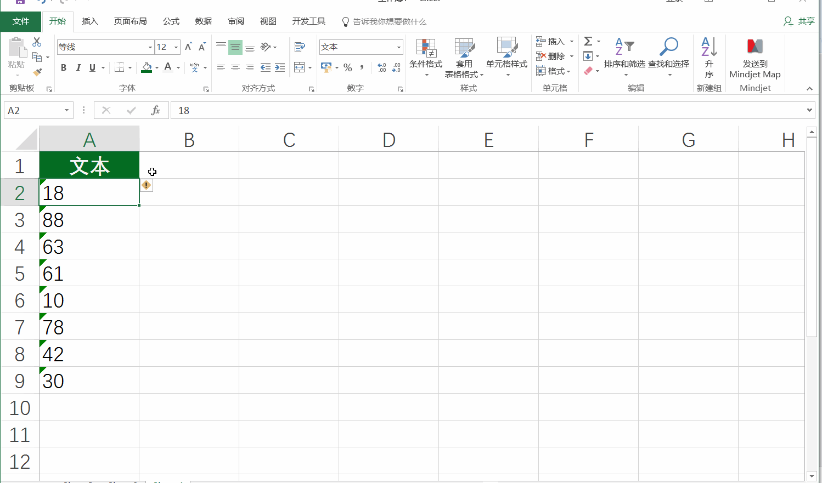Open font color arrow next to A
The image size is (822, 483).
click(x=178, y=67)
